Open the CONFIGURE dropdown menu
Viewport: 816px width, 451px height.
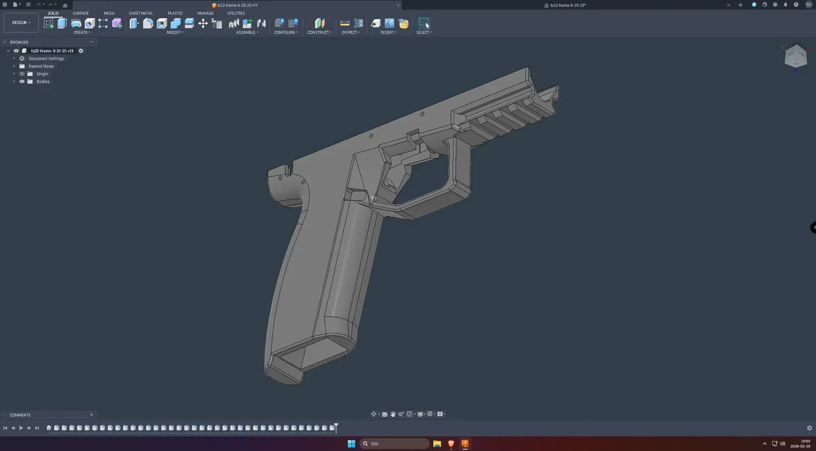tap(286, 33)
